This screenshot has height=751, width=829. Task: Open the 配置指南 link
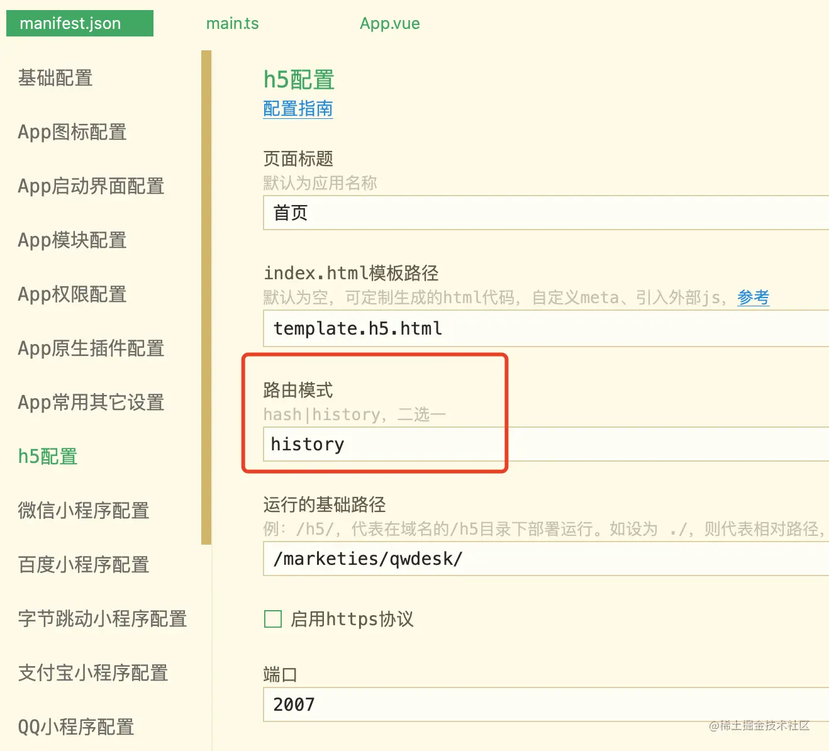(298, 109)
